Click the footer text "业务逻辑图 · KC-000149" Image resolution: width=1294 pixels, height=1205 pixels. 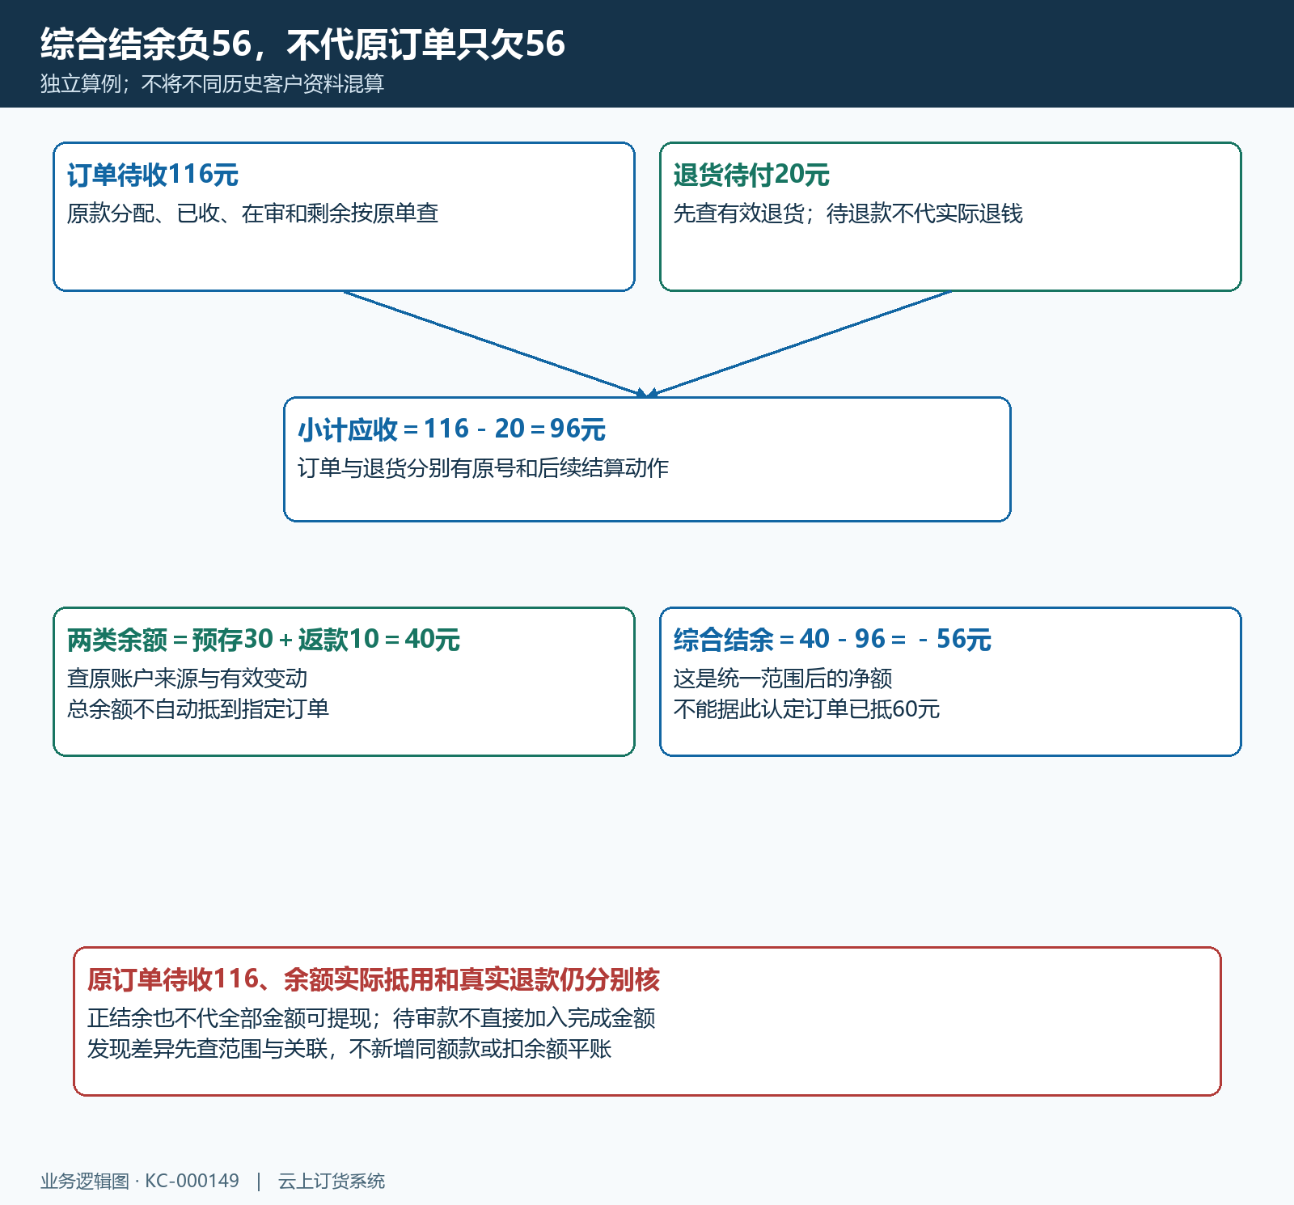(x=140, y=1182)
